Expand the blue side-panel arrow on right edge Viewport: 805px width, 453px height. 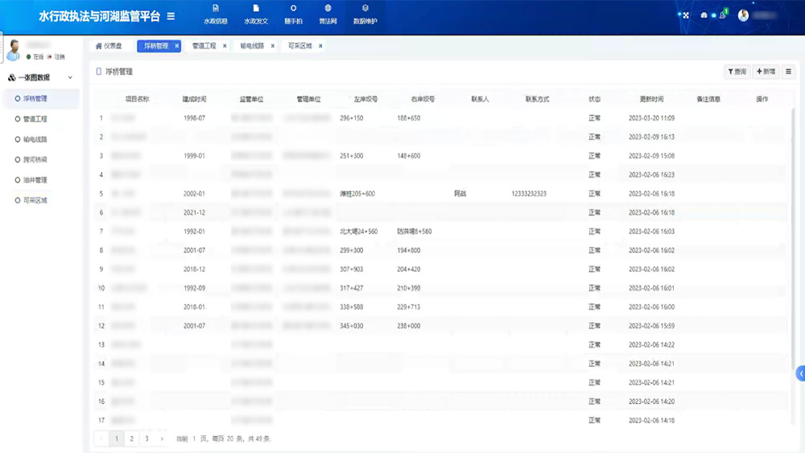[800, 373]
